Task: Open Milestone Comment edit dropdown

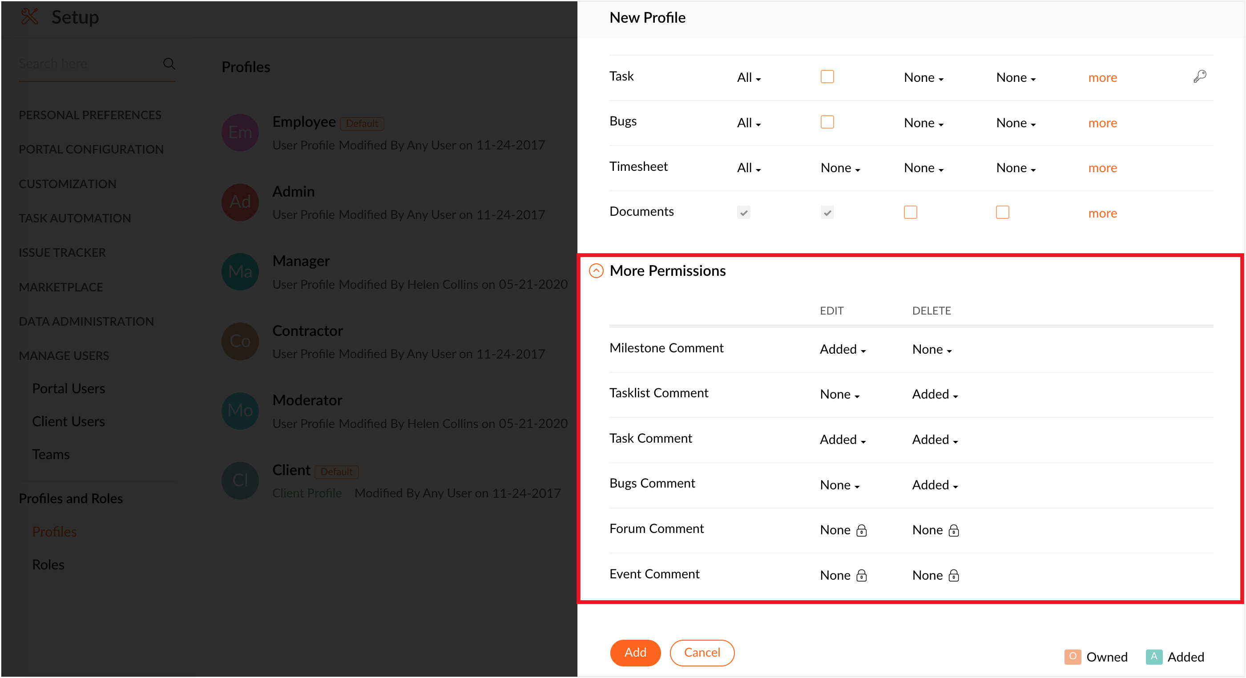Action: 843,350
